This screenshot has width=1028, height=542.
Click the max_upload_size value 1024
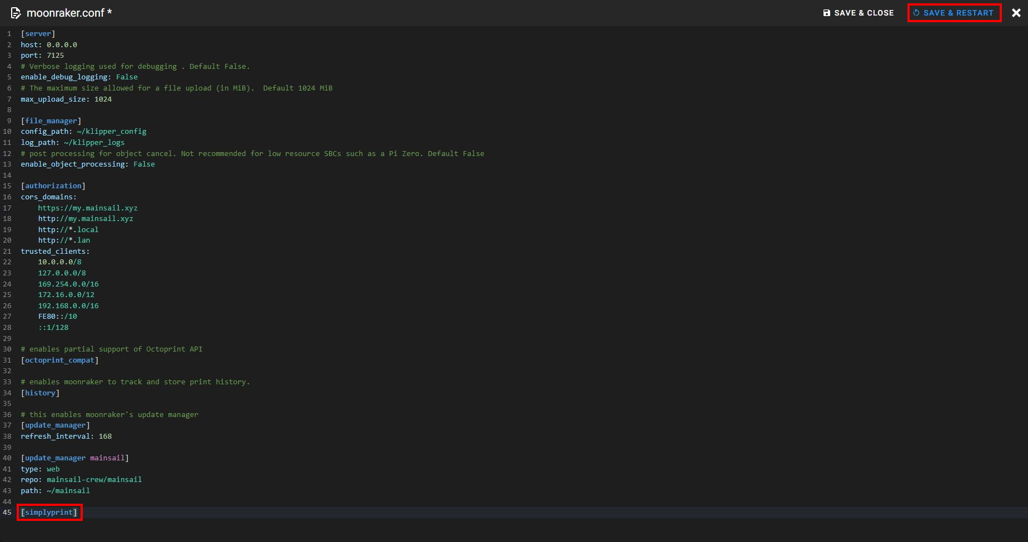(x=103, y=99)
